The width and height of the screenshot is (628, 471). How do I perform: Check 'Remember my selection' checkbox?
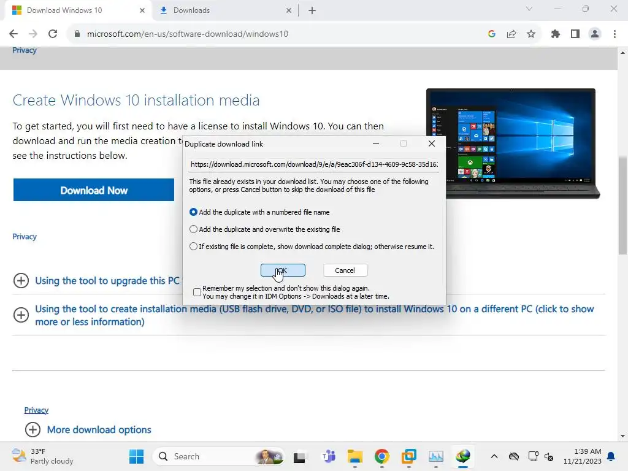(197, 293)
